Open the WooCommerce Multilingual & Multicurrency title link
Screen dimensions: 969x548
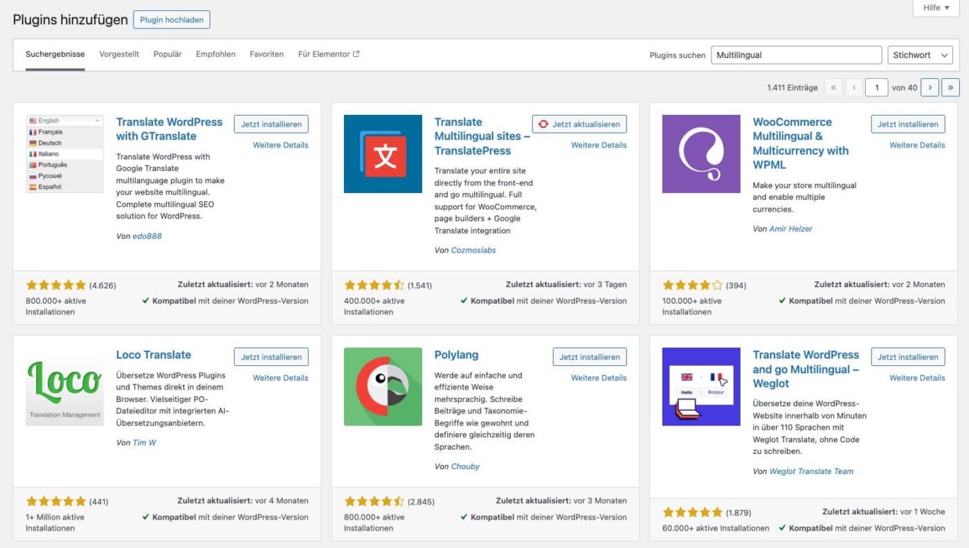coord(801,144)
